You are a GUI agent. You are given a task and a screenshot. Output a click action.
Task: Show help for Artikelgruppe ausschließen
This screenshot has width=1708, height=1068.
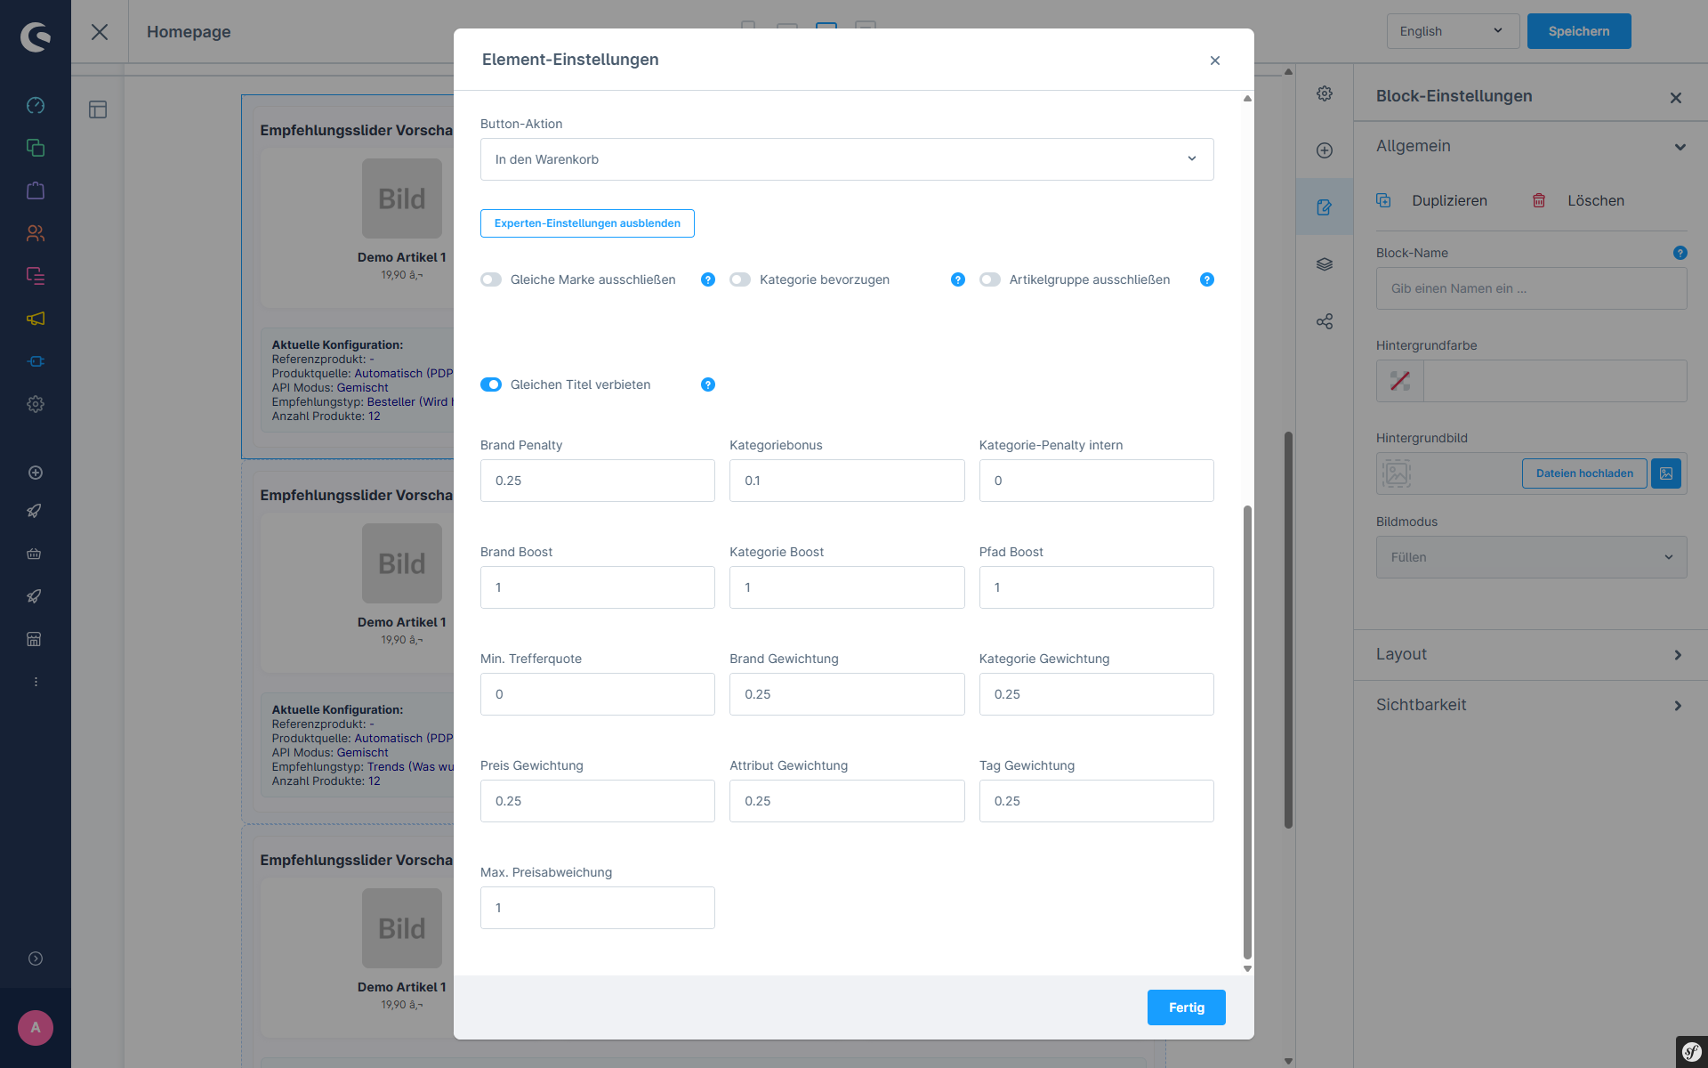(1207, 279)
